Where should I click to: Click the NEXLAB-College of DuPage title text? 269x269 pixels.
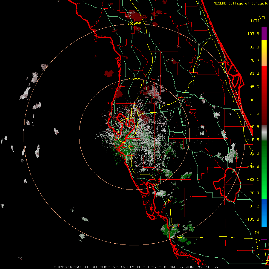(239, 3)
